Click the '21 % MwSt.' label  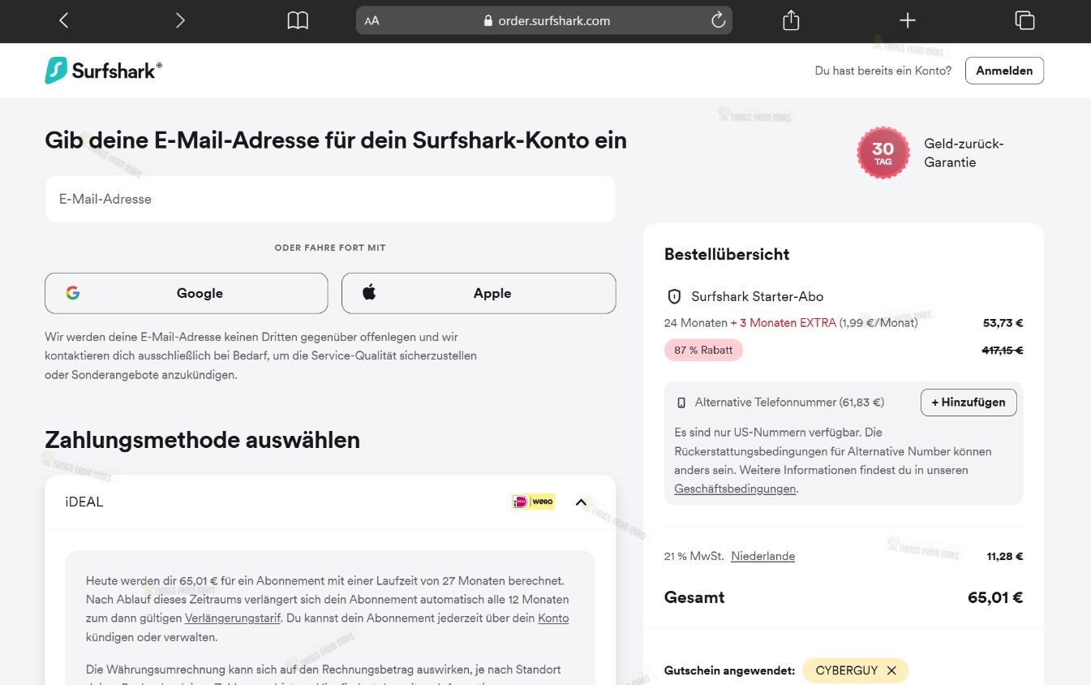(x=694, y=556)
